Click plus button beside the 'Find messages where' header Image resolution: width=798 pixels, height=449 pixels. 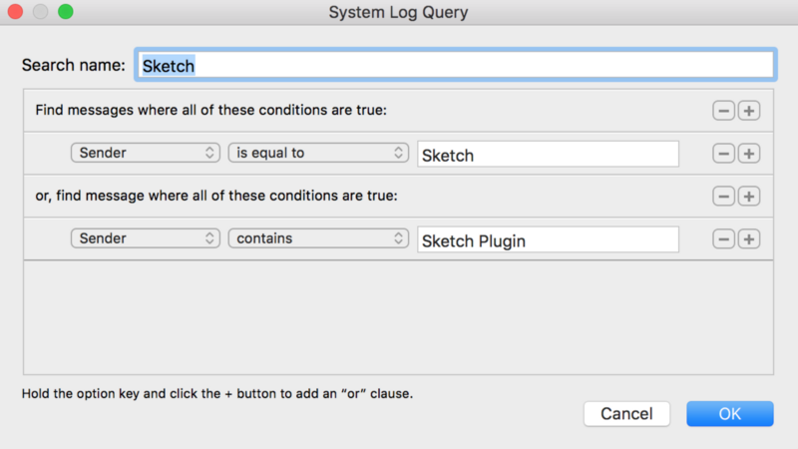[x=749, y=110]
